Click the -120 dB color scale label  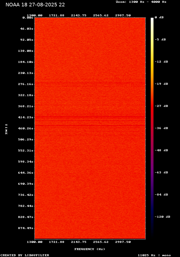pos(162,217)
